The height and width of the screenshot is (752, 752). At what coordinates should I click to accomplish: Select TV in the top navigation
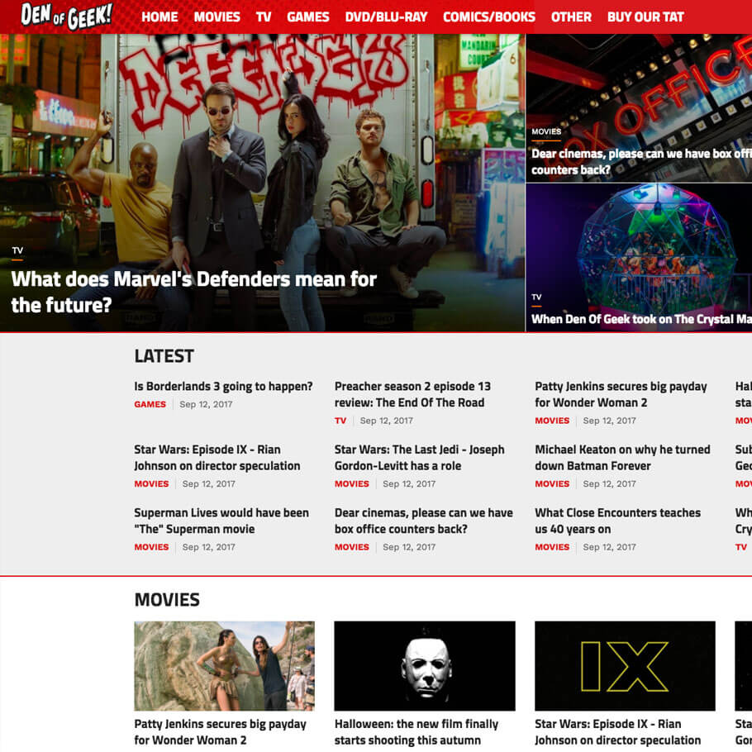[264, 17]
